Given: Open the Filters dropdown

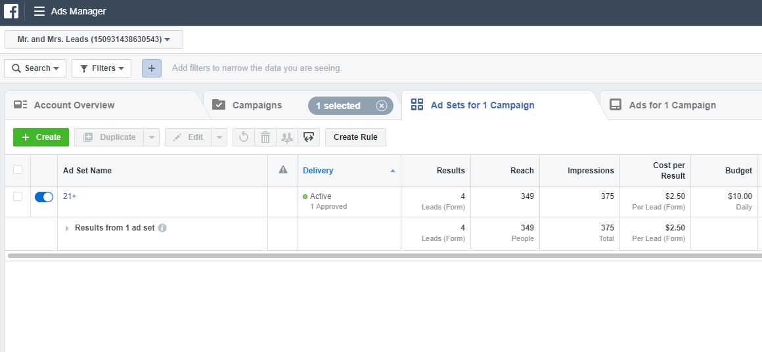Looking at the screenshot, I should pyautogui.click(x=102, y=68).
